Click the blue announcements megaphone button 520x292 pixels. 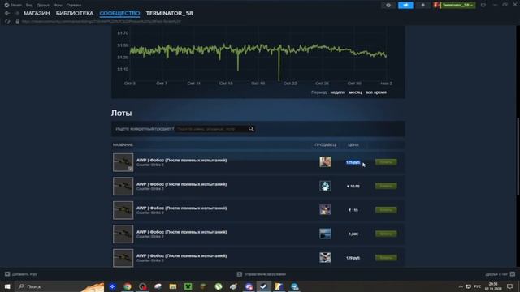coord(405,6)
